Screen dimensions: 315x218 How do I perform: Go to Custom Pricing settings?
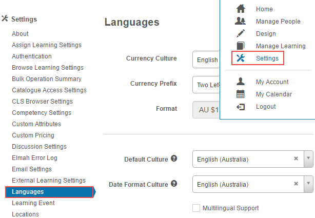point(33,135)
